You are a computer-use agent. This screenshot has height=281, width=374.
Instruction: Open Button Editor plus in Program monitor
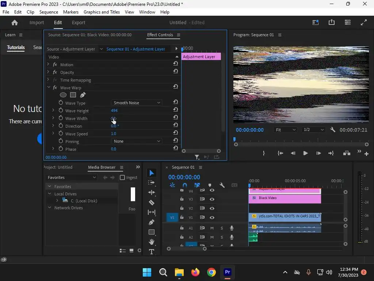tap(367, 154)
